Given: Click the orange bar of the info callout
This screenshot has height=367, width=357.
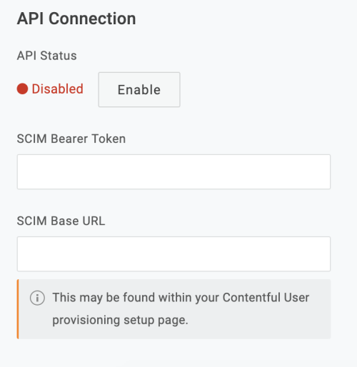Looking at the screenshot, I should coord(18,309).
